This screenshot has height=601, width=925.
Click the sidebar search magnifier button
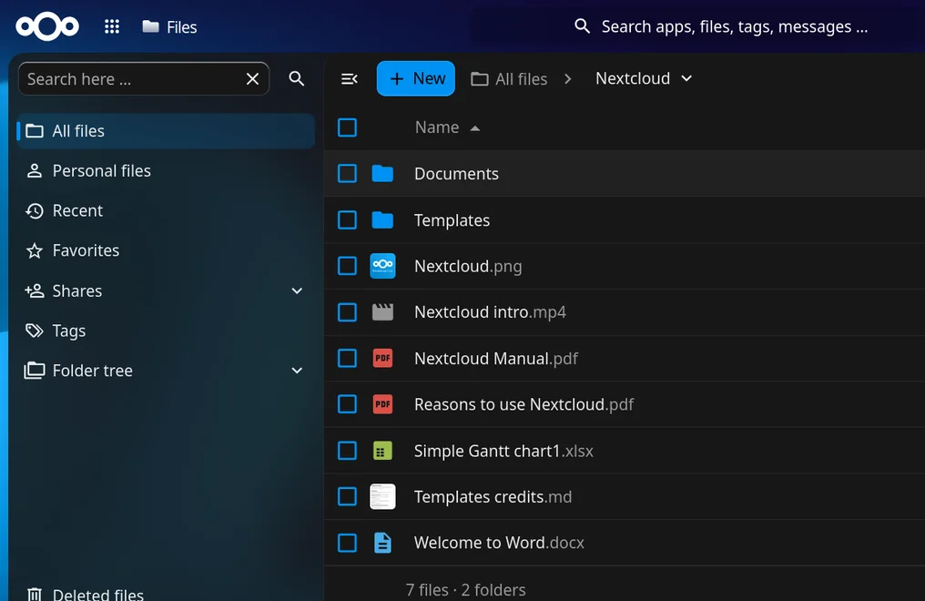(297, 78)
